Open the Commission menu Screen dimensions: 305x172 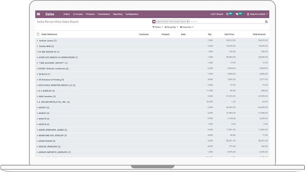pyautogui.click(x=103, y=14)
